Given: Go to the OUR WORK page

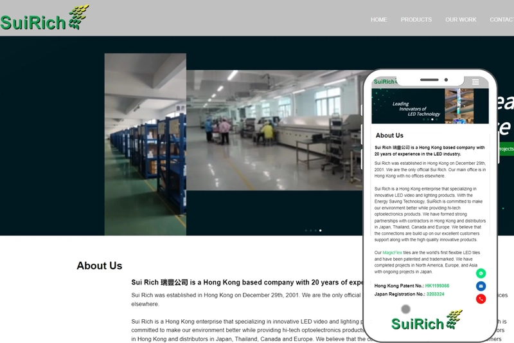Looking at the screenshot, I should tap(461, 20).
